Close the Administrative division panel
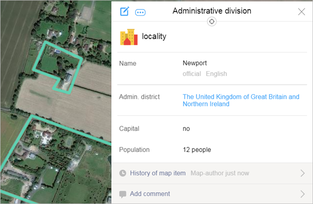Image resolution: width=313 pixels, height=204 pixels. pyautogui.click(x=301, y=12)
